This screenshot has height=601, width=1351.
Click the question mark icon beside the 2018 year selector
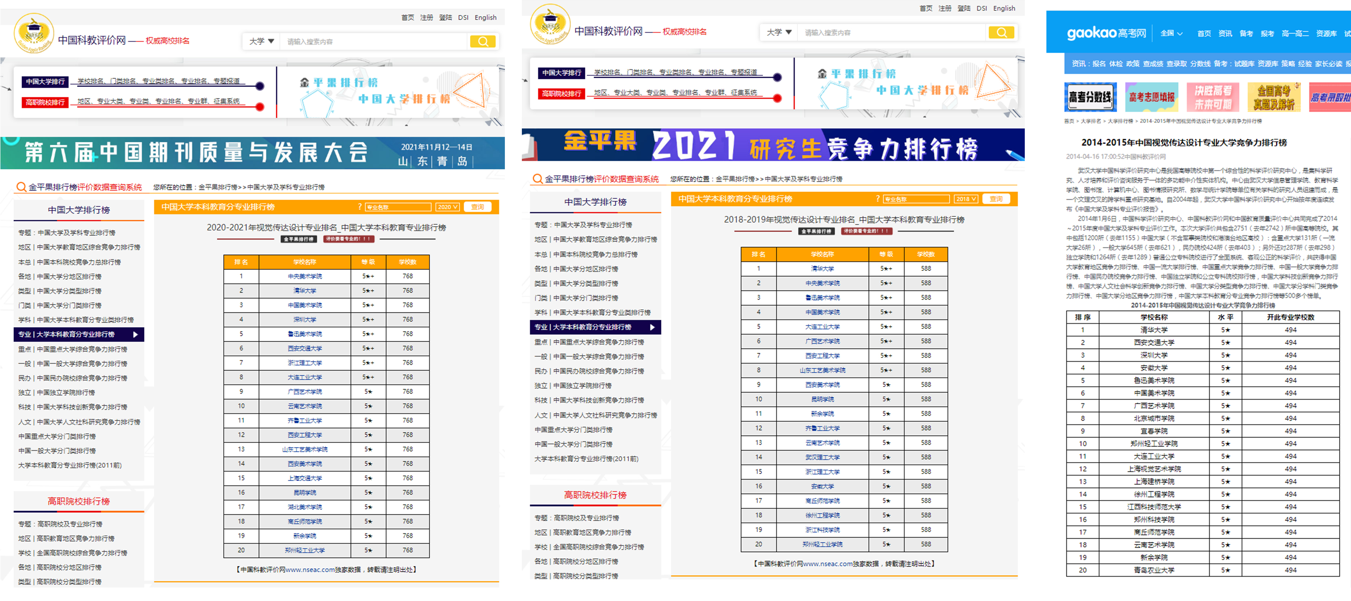coord(877,199)
